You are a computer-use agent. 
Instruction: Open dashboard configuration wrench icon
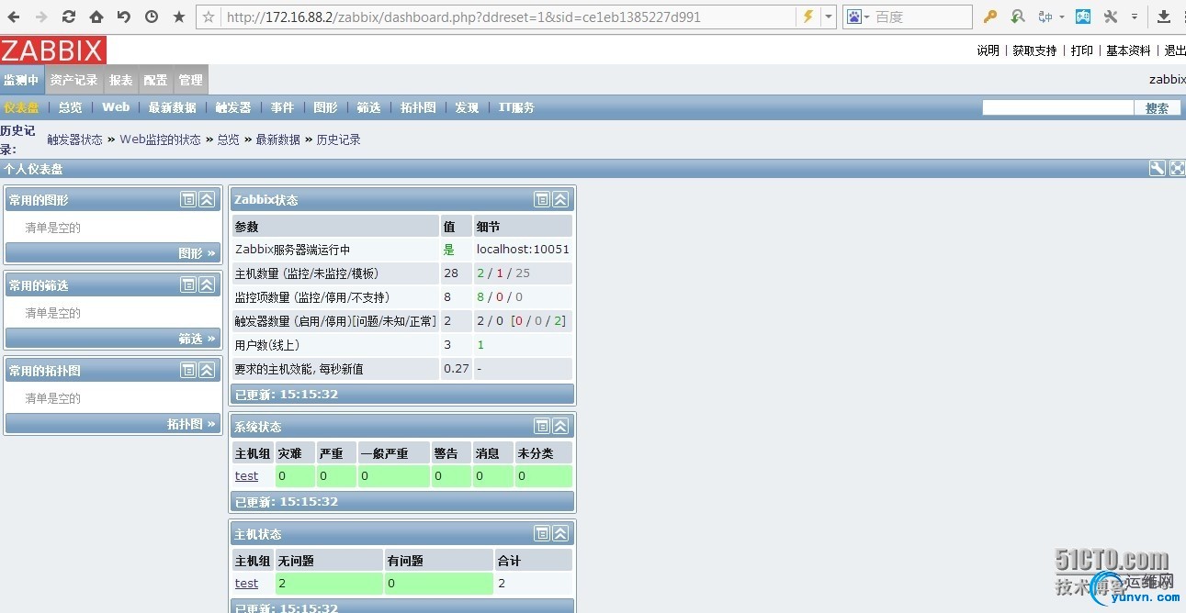pos(1158,168)
